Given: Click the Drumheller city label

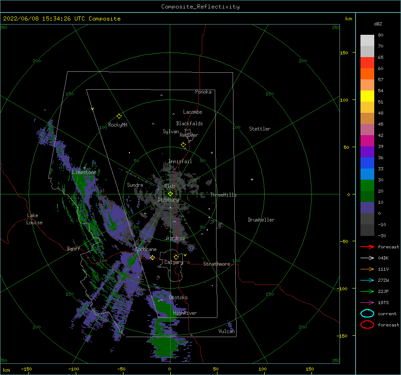Looking at the screenshot, I should pyautogui.click(x=261, y=220).
